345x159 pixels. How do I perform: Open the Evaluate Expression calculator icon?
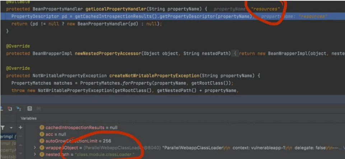[30, 108]
